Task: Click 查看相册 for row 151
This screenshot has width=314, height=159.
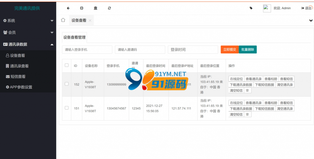Action: (x=271, y=103)
